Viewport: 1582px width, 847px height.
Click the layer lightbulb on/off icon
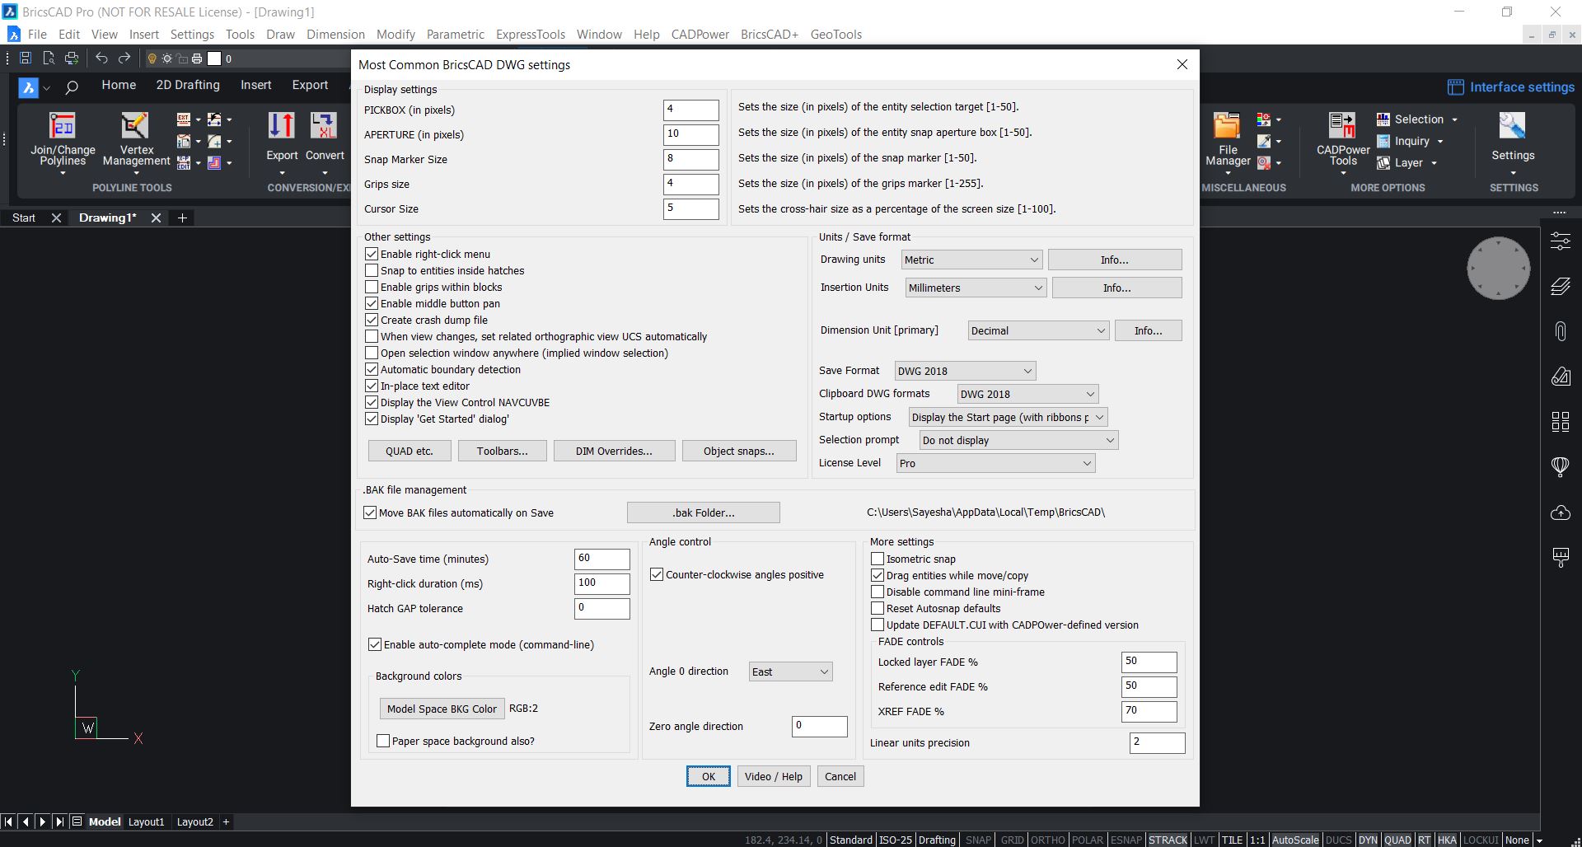(x=152, y=58)
